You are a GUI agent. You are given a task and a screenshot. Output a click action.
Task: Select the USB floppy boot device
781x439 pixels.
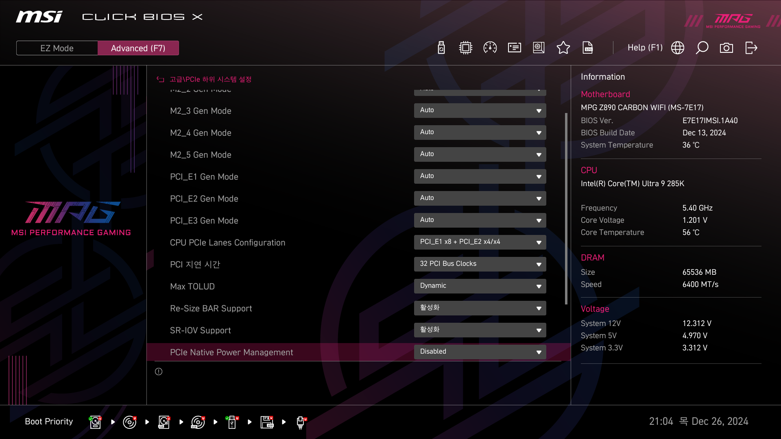click(x=267, y=422)
